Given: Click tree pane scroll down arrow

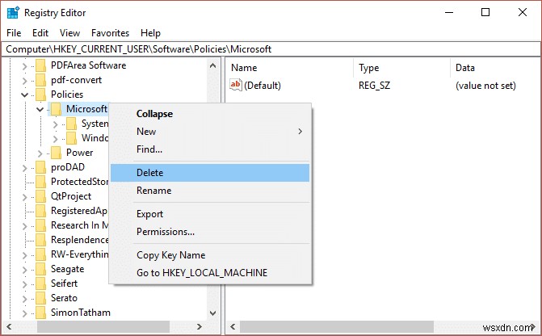Looking at the screenshot, I should (x=213, y=313).
